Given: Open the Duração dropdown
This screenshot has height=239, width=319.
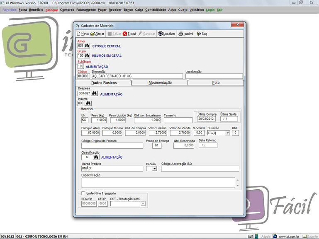Looking at the screenshot, I should click(x=228, y=133).
